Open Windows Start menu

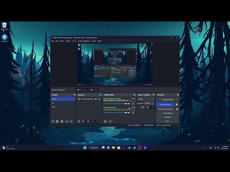click(85, 148)
